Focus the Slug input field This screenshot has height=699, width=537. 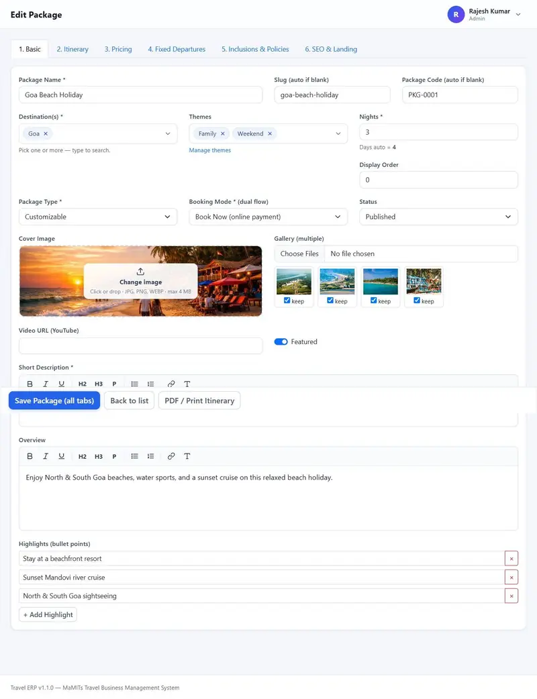tap(332, 95)
